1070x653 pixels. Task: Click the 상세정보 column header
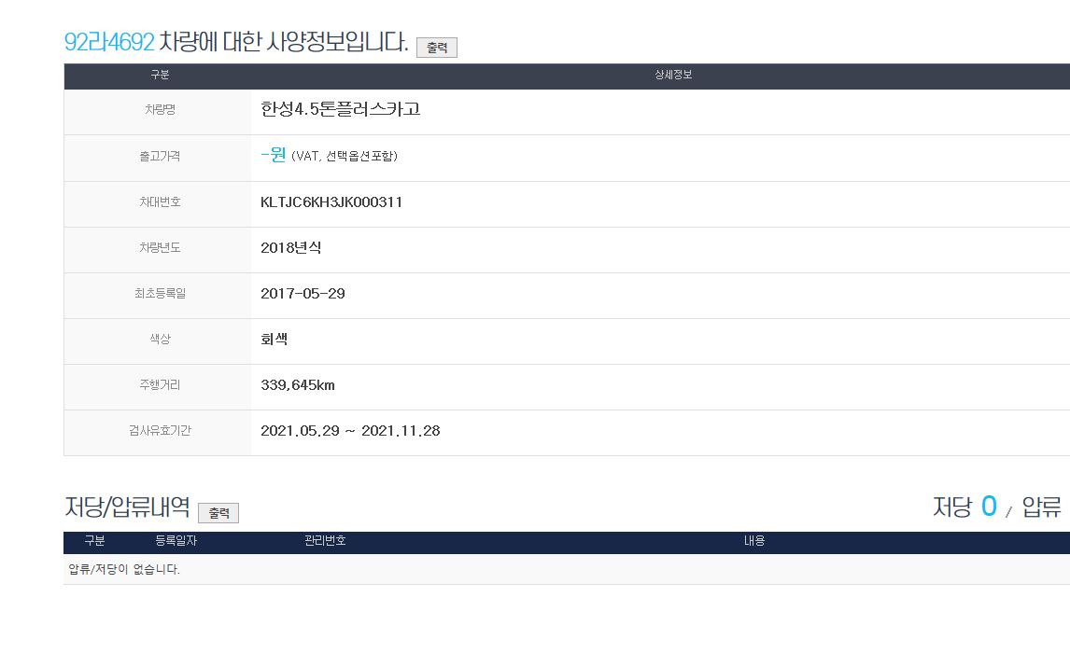pos(673,76)
